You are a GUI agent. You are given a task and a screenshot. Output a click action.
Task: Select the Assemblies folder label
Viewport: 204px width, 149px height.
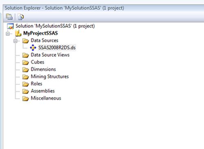[x=43, y=91]
